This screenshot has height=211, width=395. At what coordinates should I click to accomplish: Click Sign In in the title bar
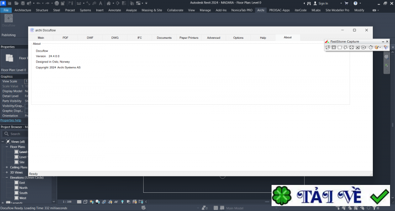pos(323,3)
